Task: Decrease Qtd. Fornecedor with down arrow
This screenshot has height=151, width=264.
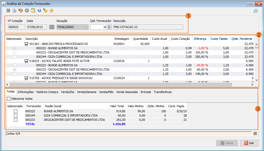Action: 109,28
